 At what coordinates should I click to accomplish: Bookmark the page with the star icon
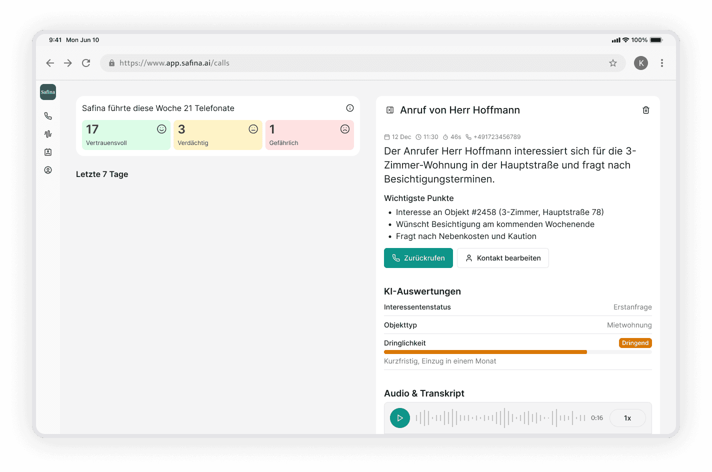[x=613, y=63]
